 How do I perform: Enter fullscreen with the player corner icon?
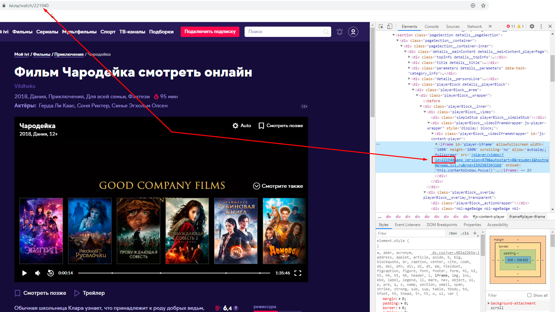click(x=298, y=273)
